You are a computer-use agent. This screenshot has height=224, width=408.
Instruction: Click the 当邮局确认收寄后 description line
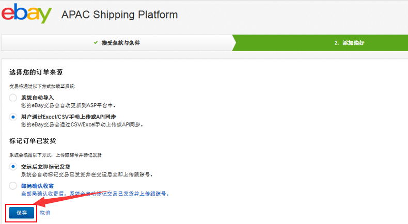click(x=95, y=194)
